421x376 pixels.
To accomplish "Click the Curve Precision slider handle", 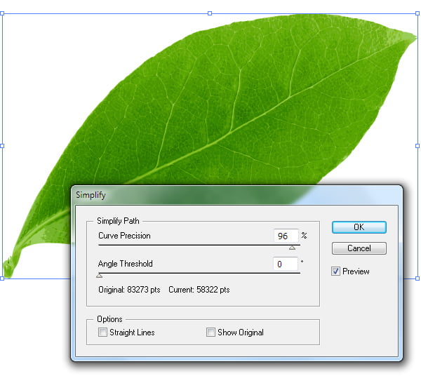I will tap(292, 248).
